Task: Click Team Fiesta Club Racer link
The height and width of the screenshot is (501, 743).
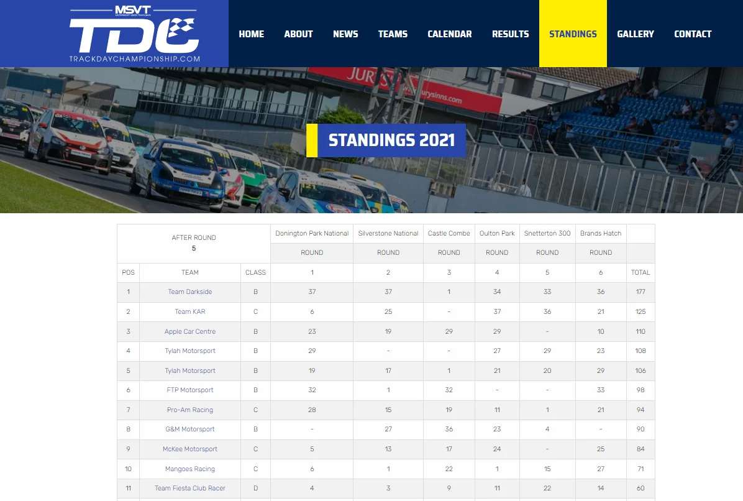Action: tap(190, 488)
